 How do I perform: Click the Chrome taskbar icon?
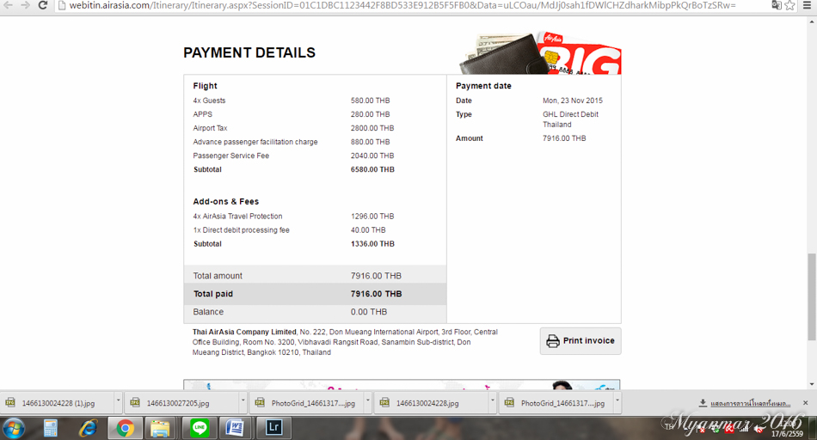point(125,428)
